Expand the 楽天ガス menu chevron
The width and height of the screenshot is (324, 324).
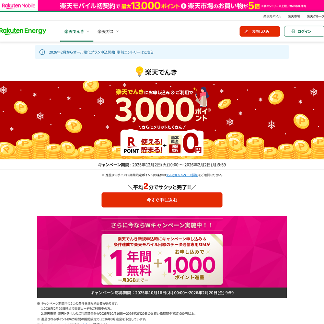[x=117, y=31]
